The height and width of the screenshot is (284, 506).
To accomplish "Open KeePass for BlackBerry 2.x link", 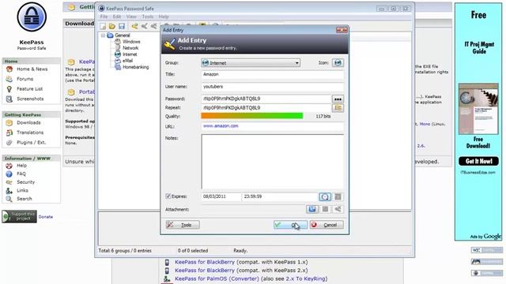I will click(x=205, y=271).
